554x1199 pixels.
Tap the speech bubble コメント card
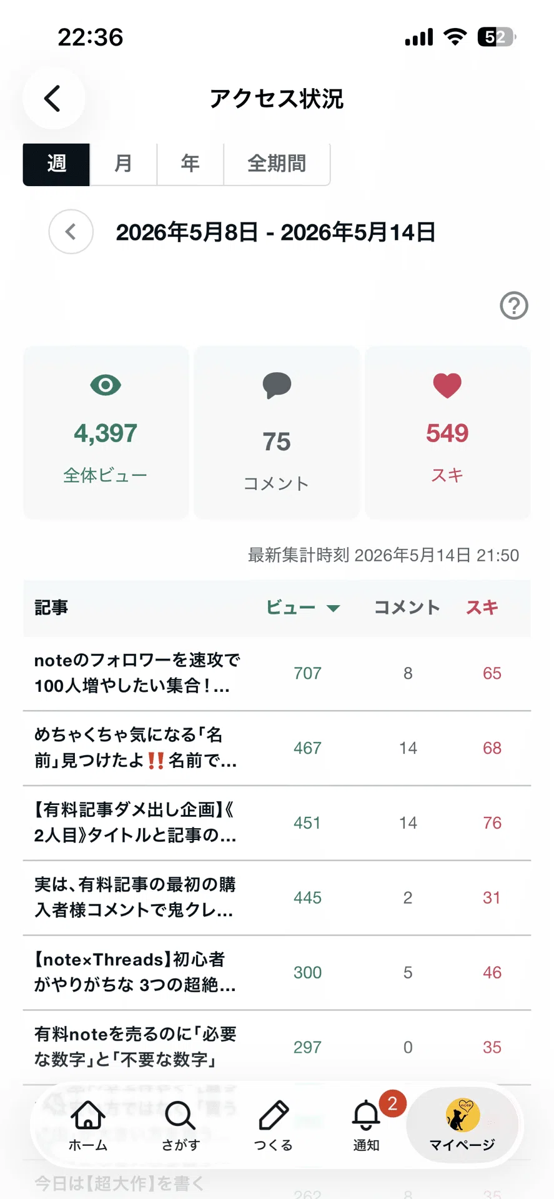pos(277,432)
